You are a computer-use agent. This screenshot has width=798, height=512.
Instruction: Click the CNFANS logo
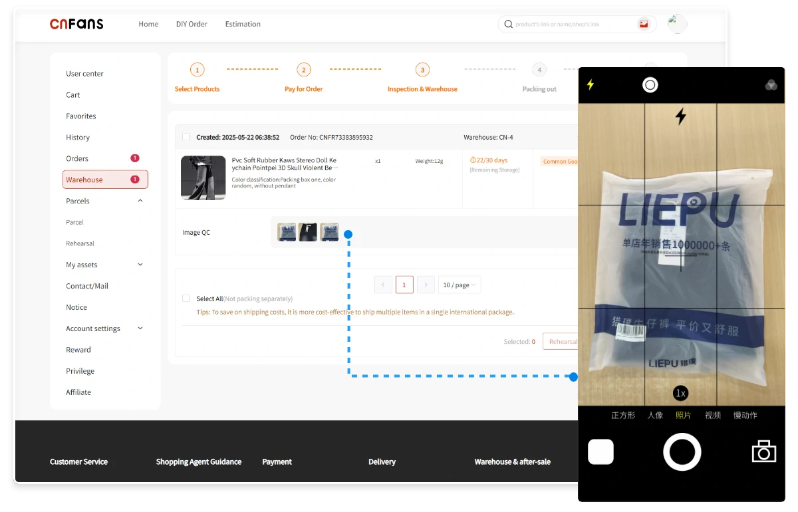[76, 24]
